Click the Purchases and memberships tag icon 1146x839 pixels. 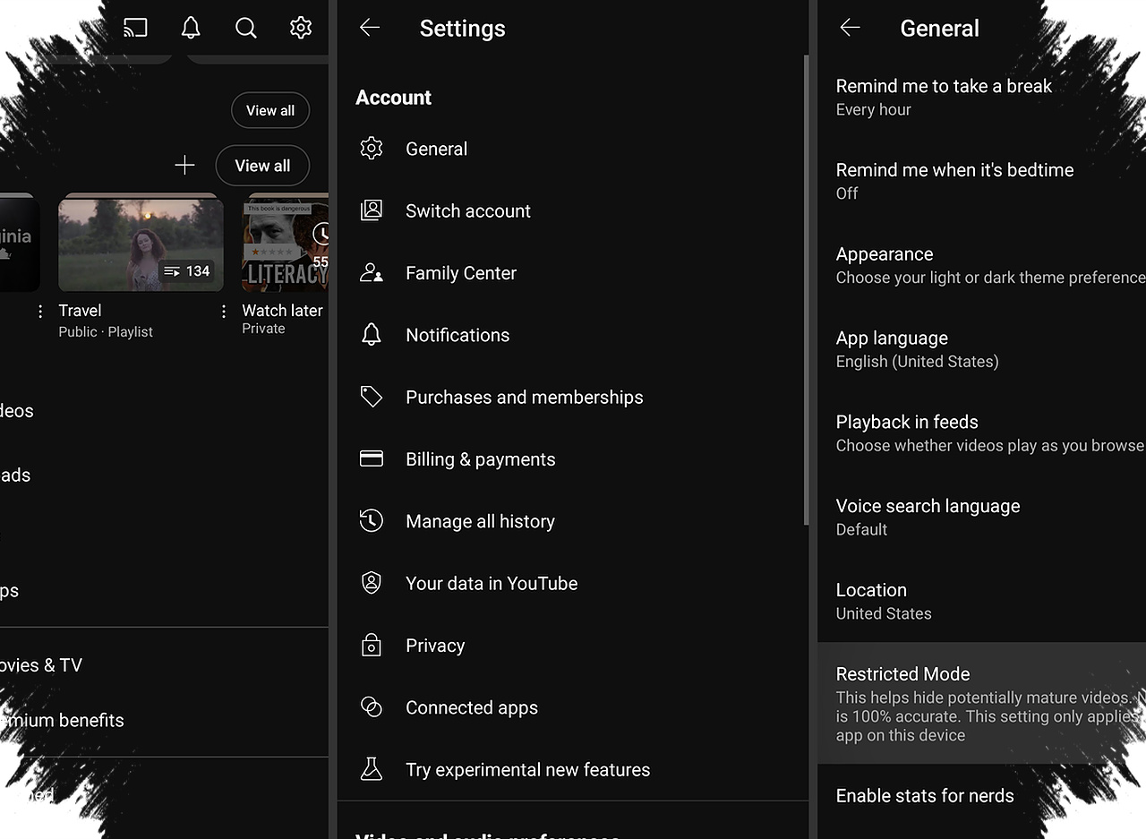tap(372, 397)
